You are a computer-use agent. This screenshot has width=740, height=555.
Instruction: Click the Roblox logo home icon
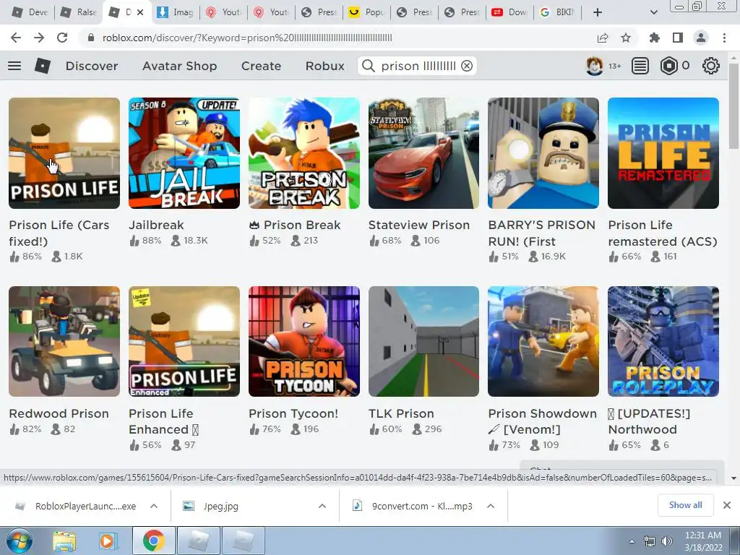(x=43, y=66)
